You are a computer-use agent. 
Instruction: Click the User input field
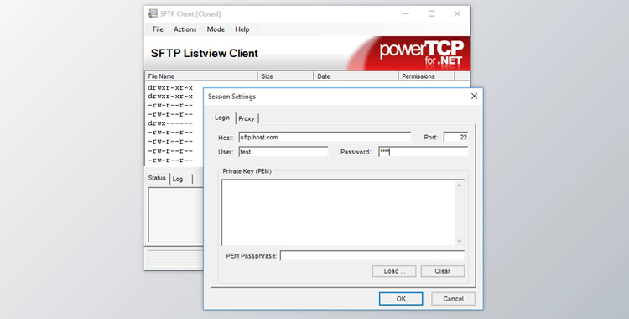coord(283,152)
